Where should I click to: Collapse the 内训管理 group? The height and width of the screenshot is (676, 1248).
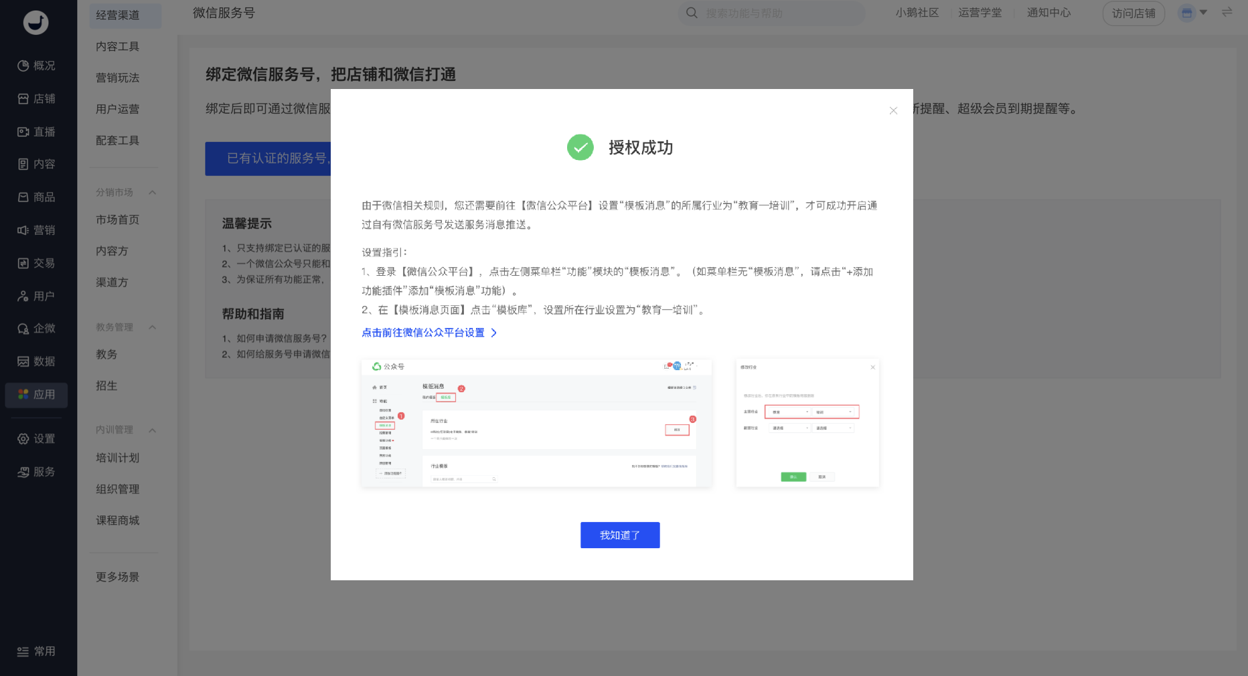(152, 430)
